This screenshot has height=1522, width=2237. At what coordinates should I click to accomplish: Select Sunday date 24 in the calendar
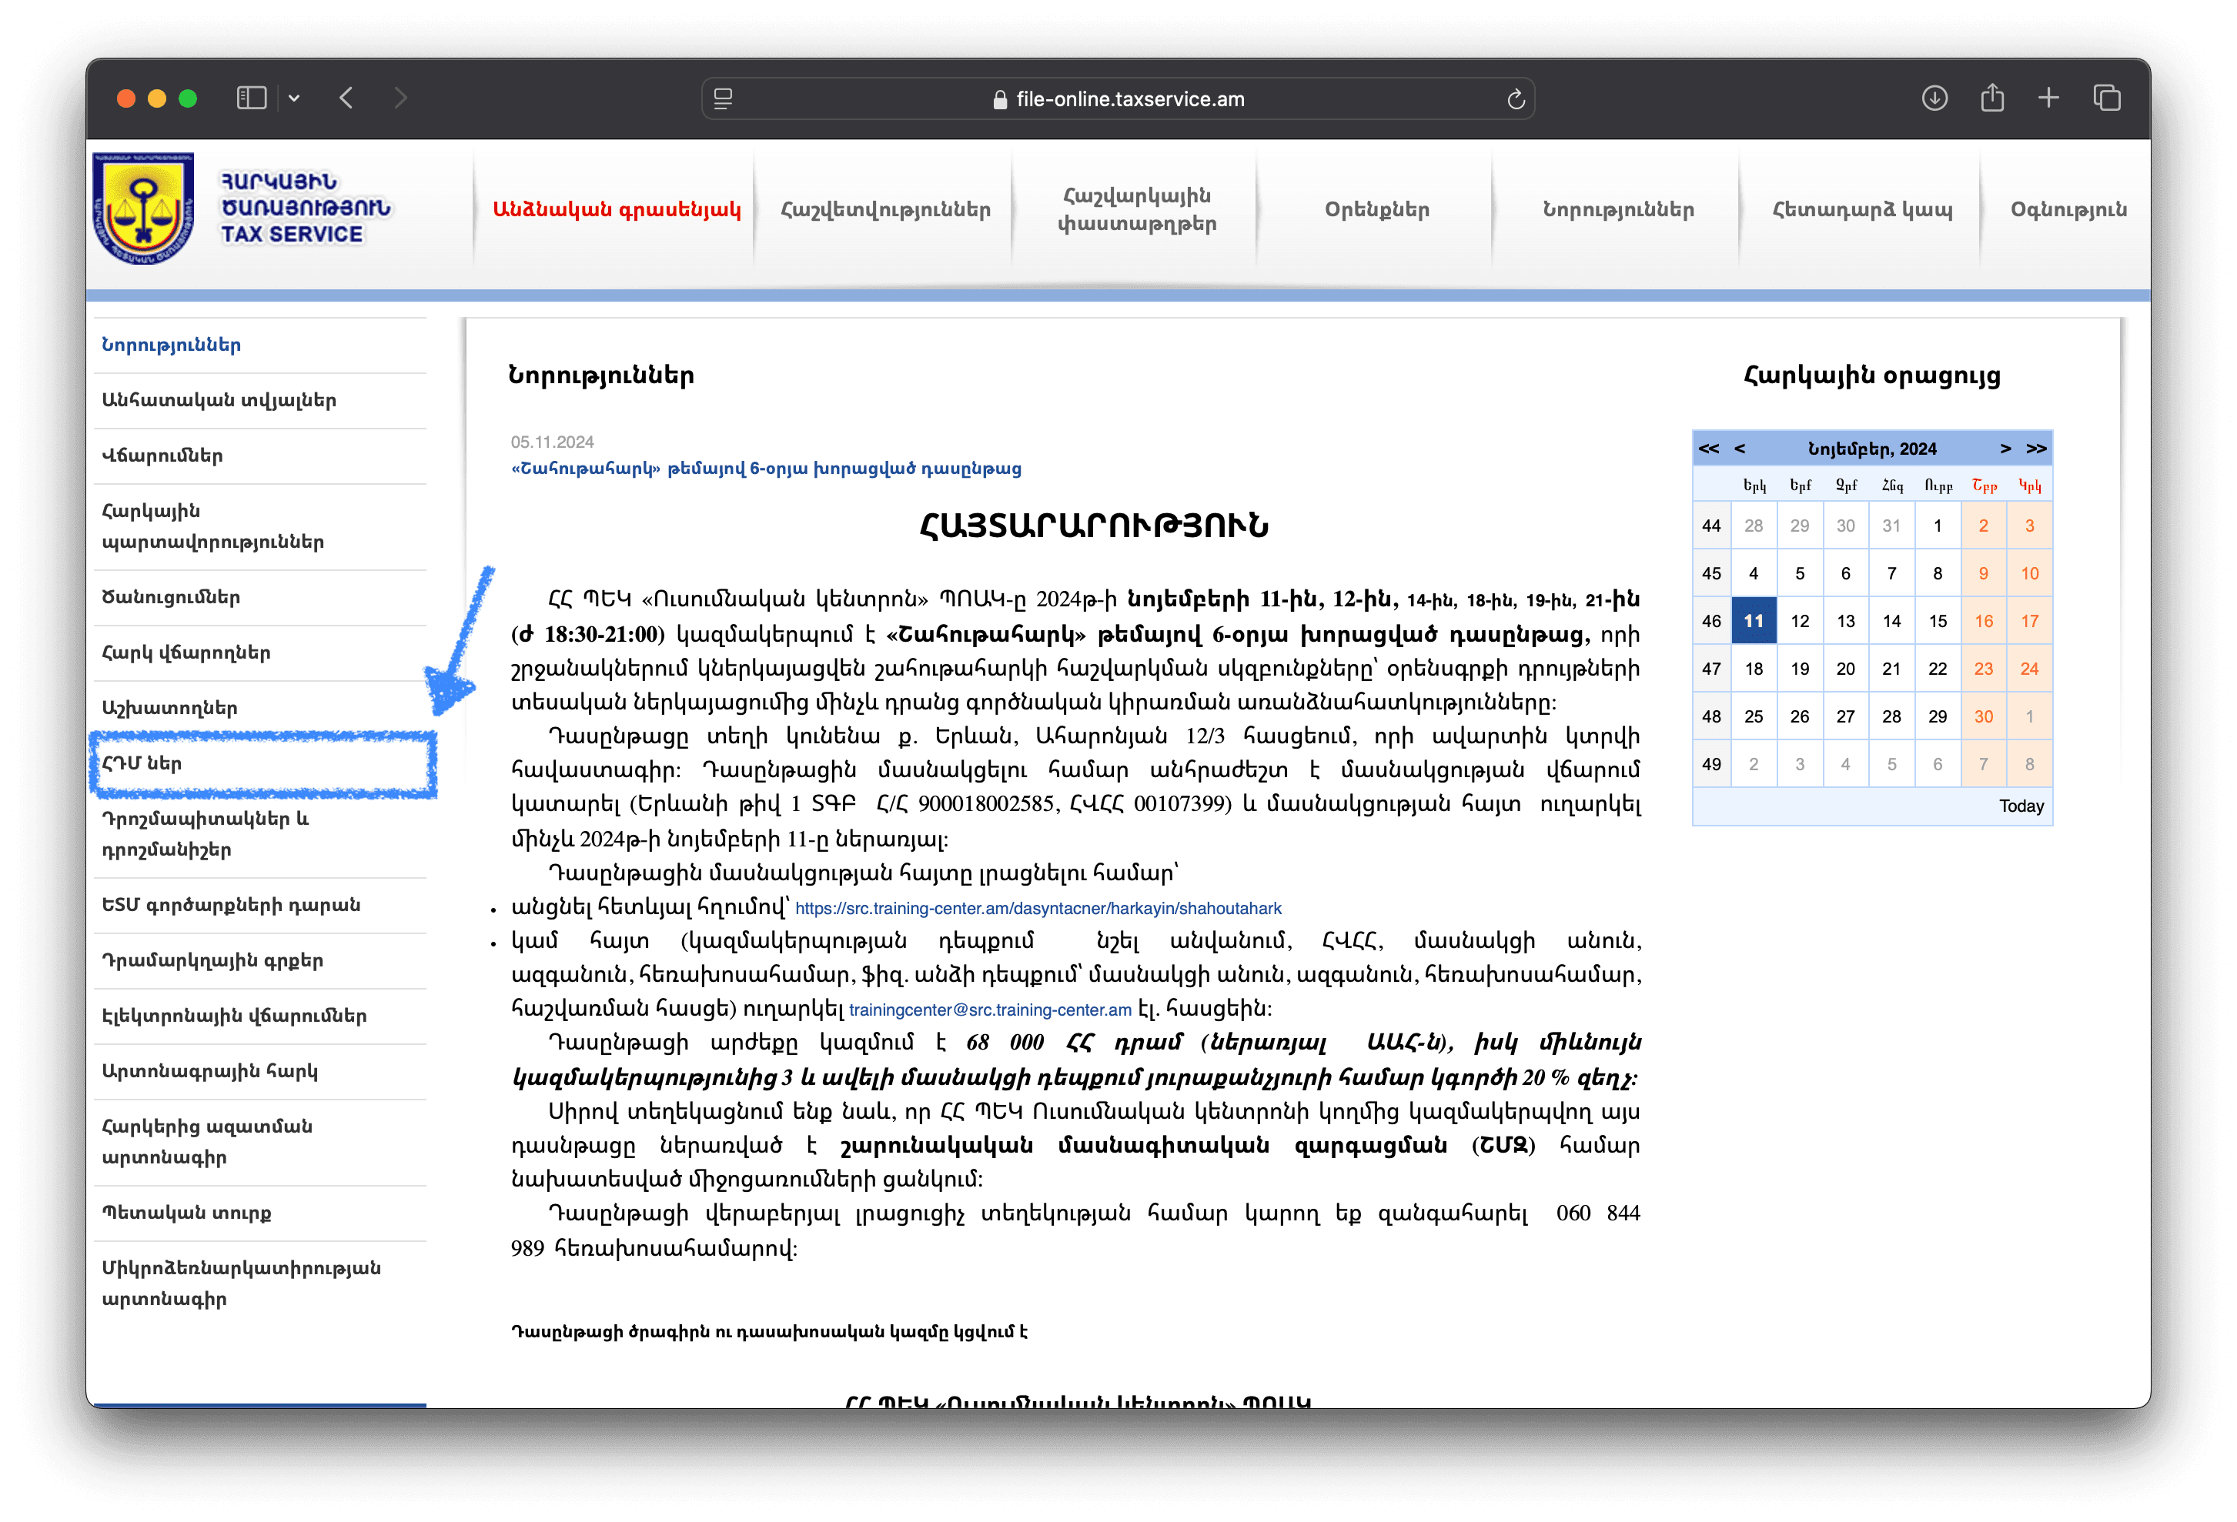point(2029,669)
